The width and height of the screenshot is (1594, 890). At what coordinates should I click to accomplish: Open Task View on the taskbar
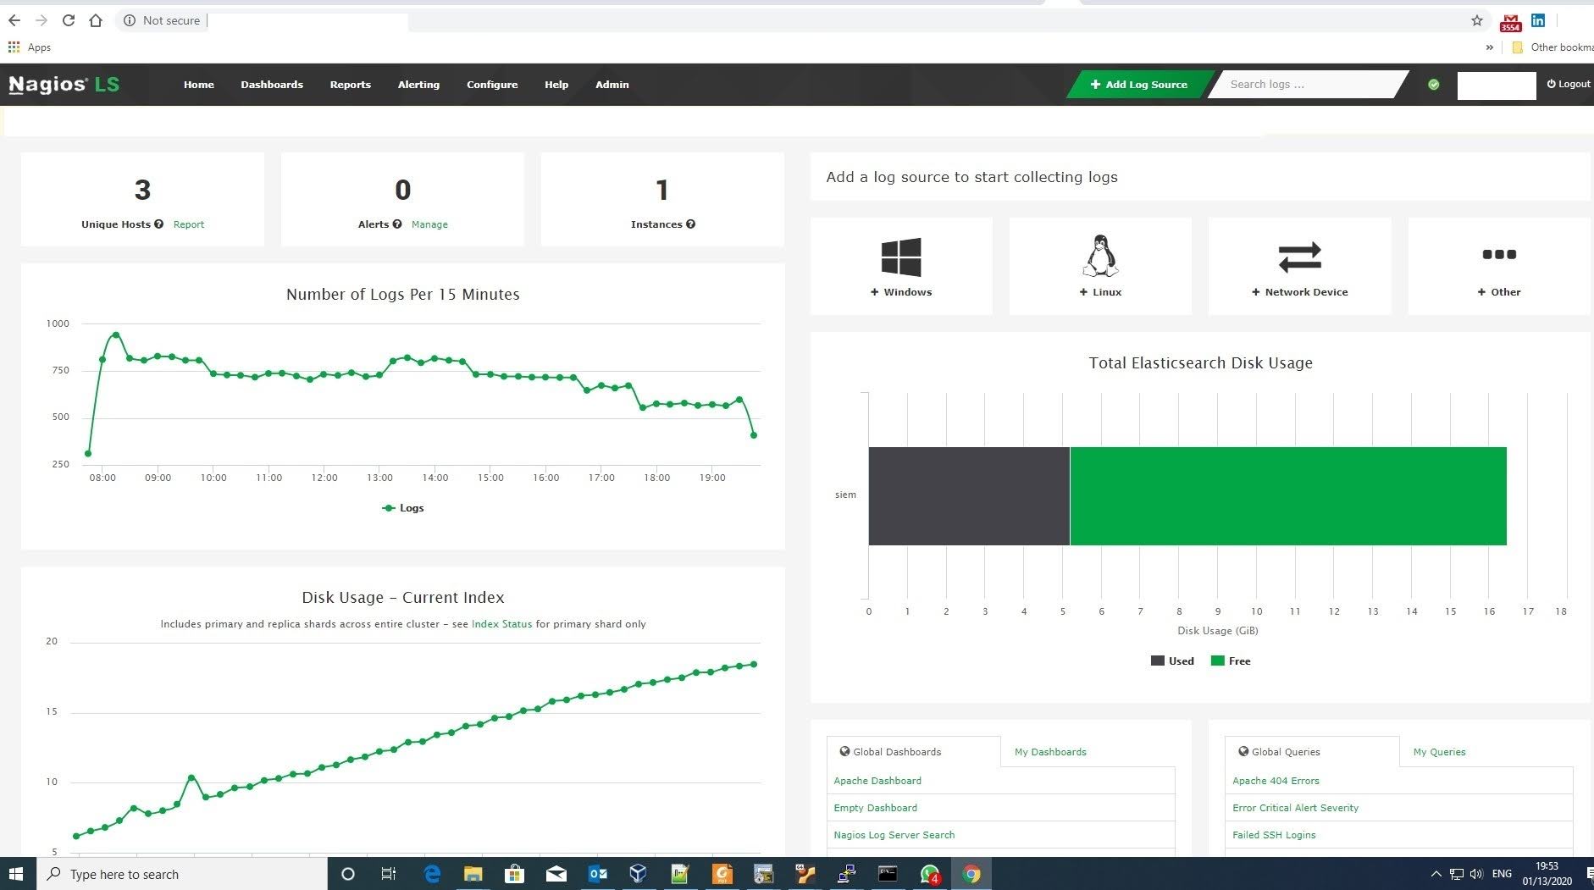click(389, 874)
